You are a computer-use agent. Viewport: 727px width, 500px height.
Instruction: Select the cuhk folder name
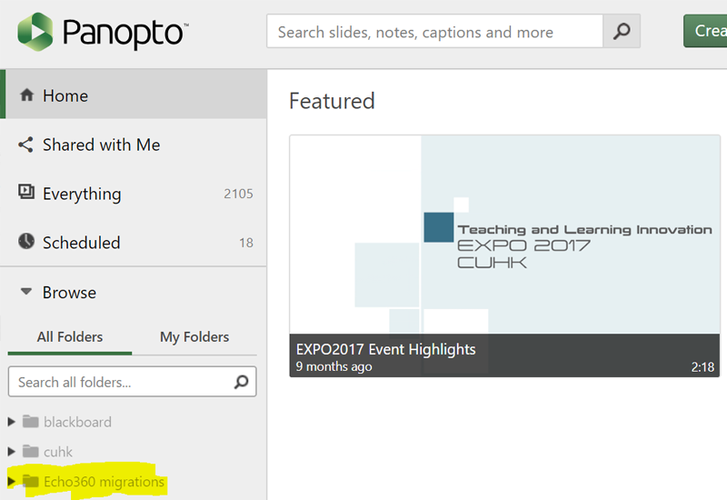point(58,452)
